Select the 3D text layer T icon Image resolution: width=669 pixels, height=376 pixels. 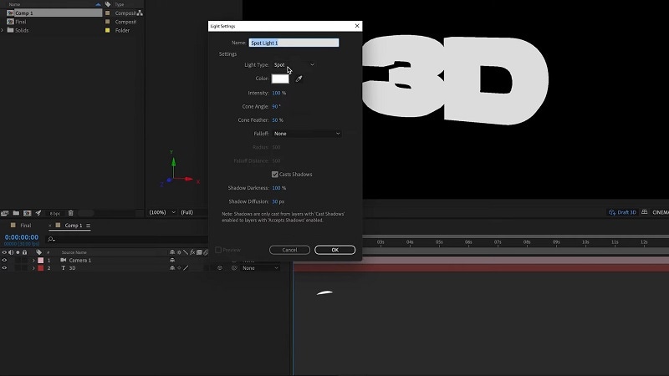pos(64,268)
